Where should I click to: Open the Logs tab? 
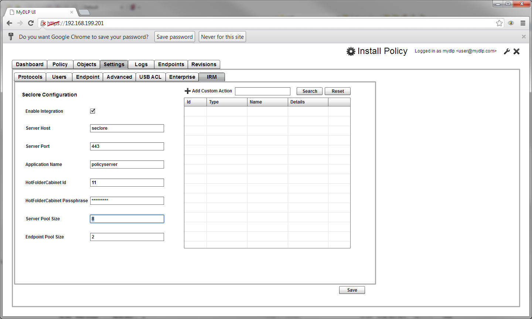pos(141,64)
